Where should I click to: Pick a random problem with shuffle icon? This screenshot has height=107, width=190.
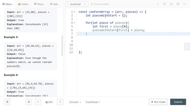(29, 102)
